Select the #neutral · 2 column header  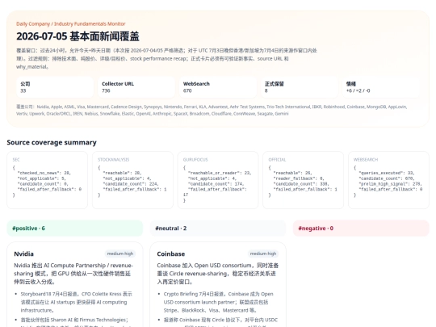coord(218,228)
